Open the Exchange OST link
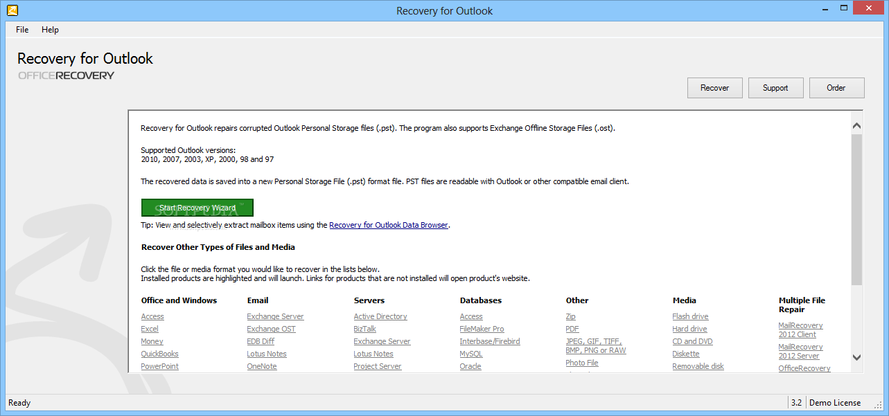The height and width of the screenshot is (416, 889). click(x=271, y=329)
